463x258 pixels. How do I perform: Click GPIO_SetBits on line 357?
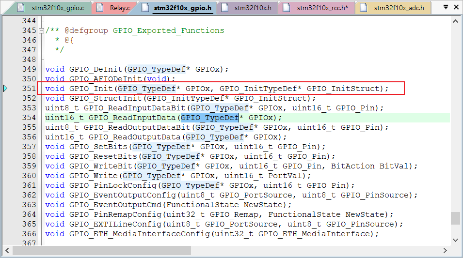pos(98,147)
